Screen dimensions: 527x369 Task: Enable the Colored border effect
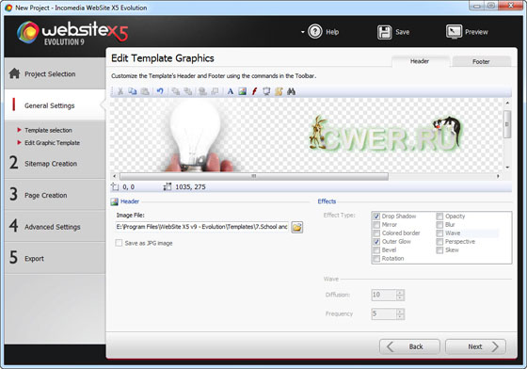pos(376,233)
